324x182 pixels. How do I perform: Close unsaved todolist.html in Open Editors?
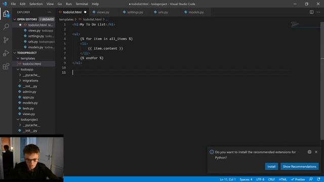(20, 25)
